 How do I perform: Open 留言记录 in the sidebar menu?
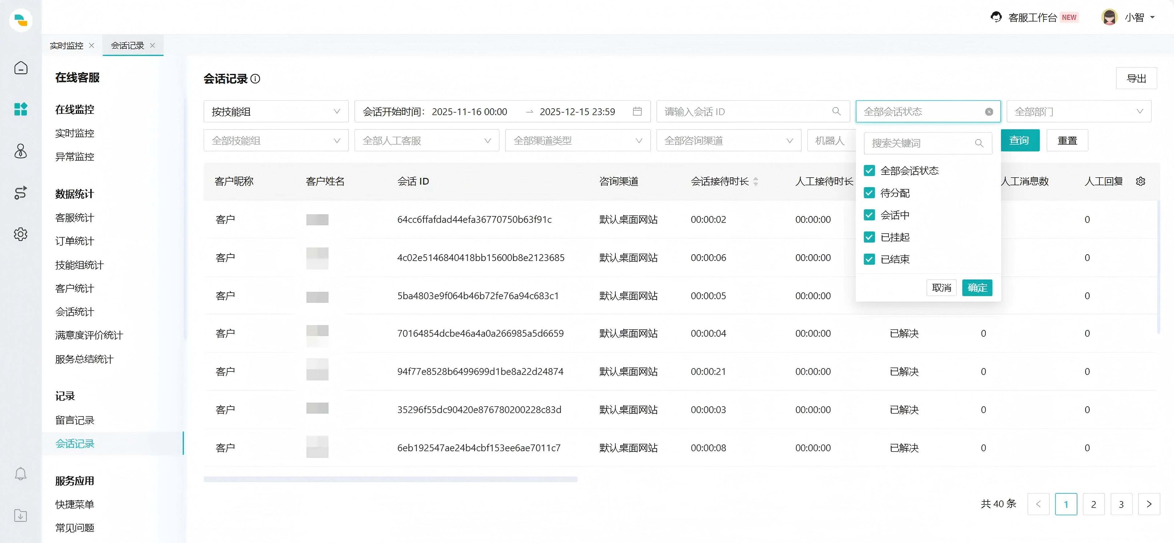click(75, 420)
